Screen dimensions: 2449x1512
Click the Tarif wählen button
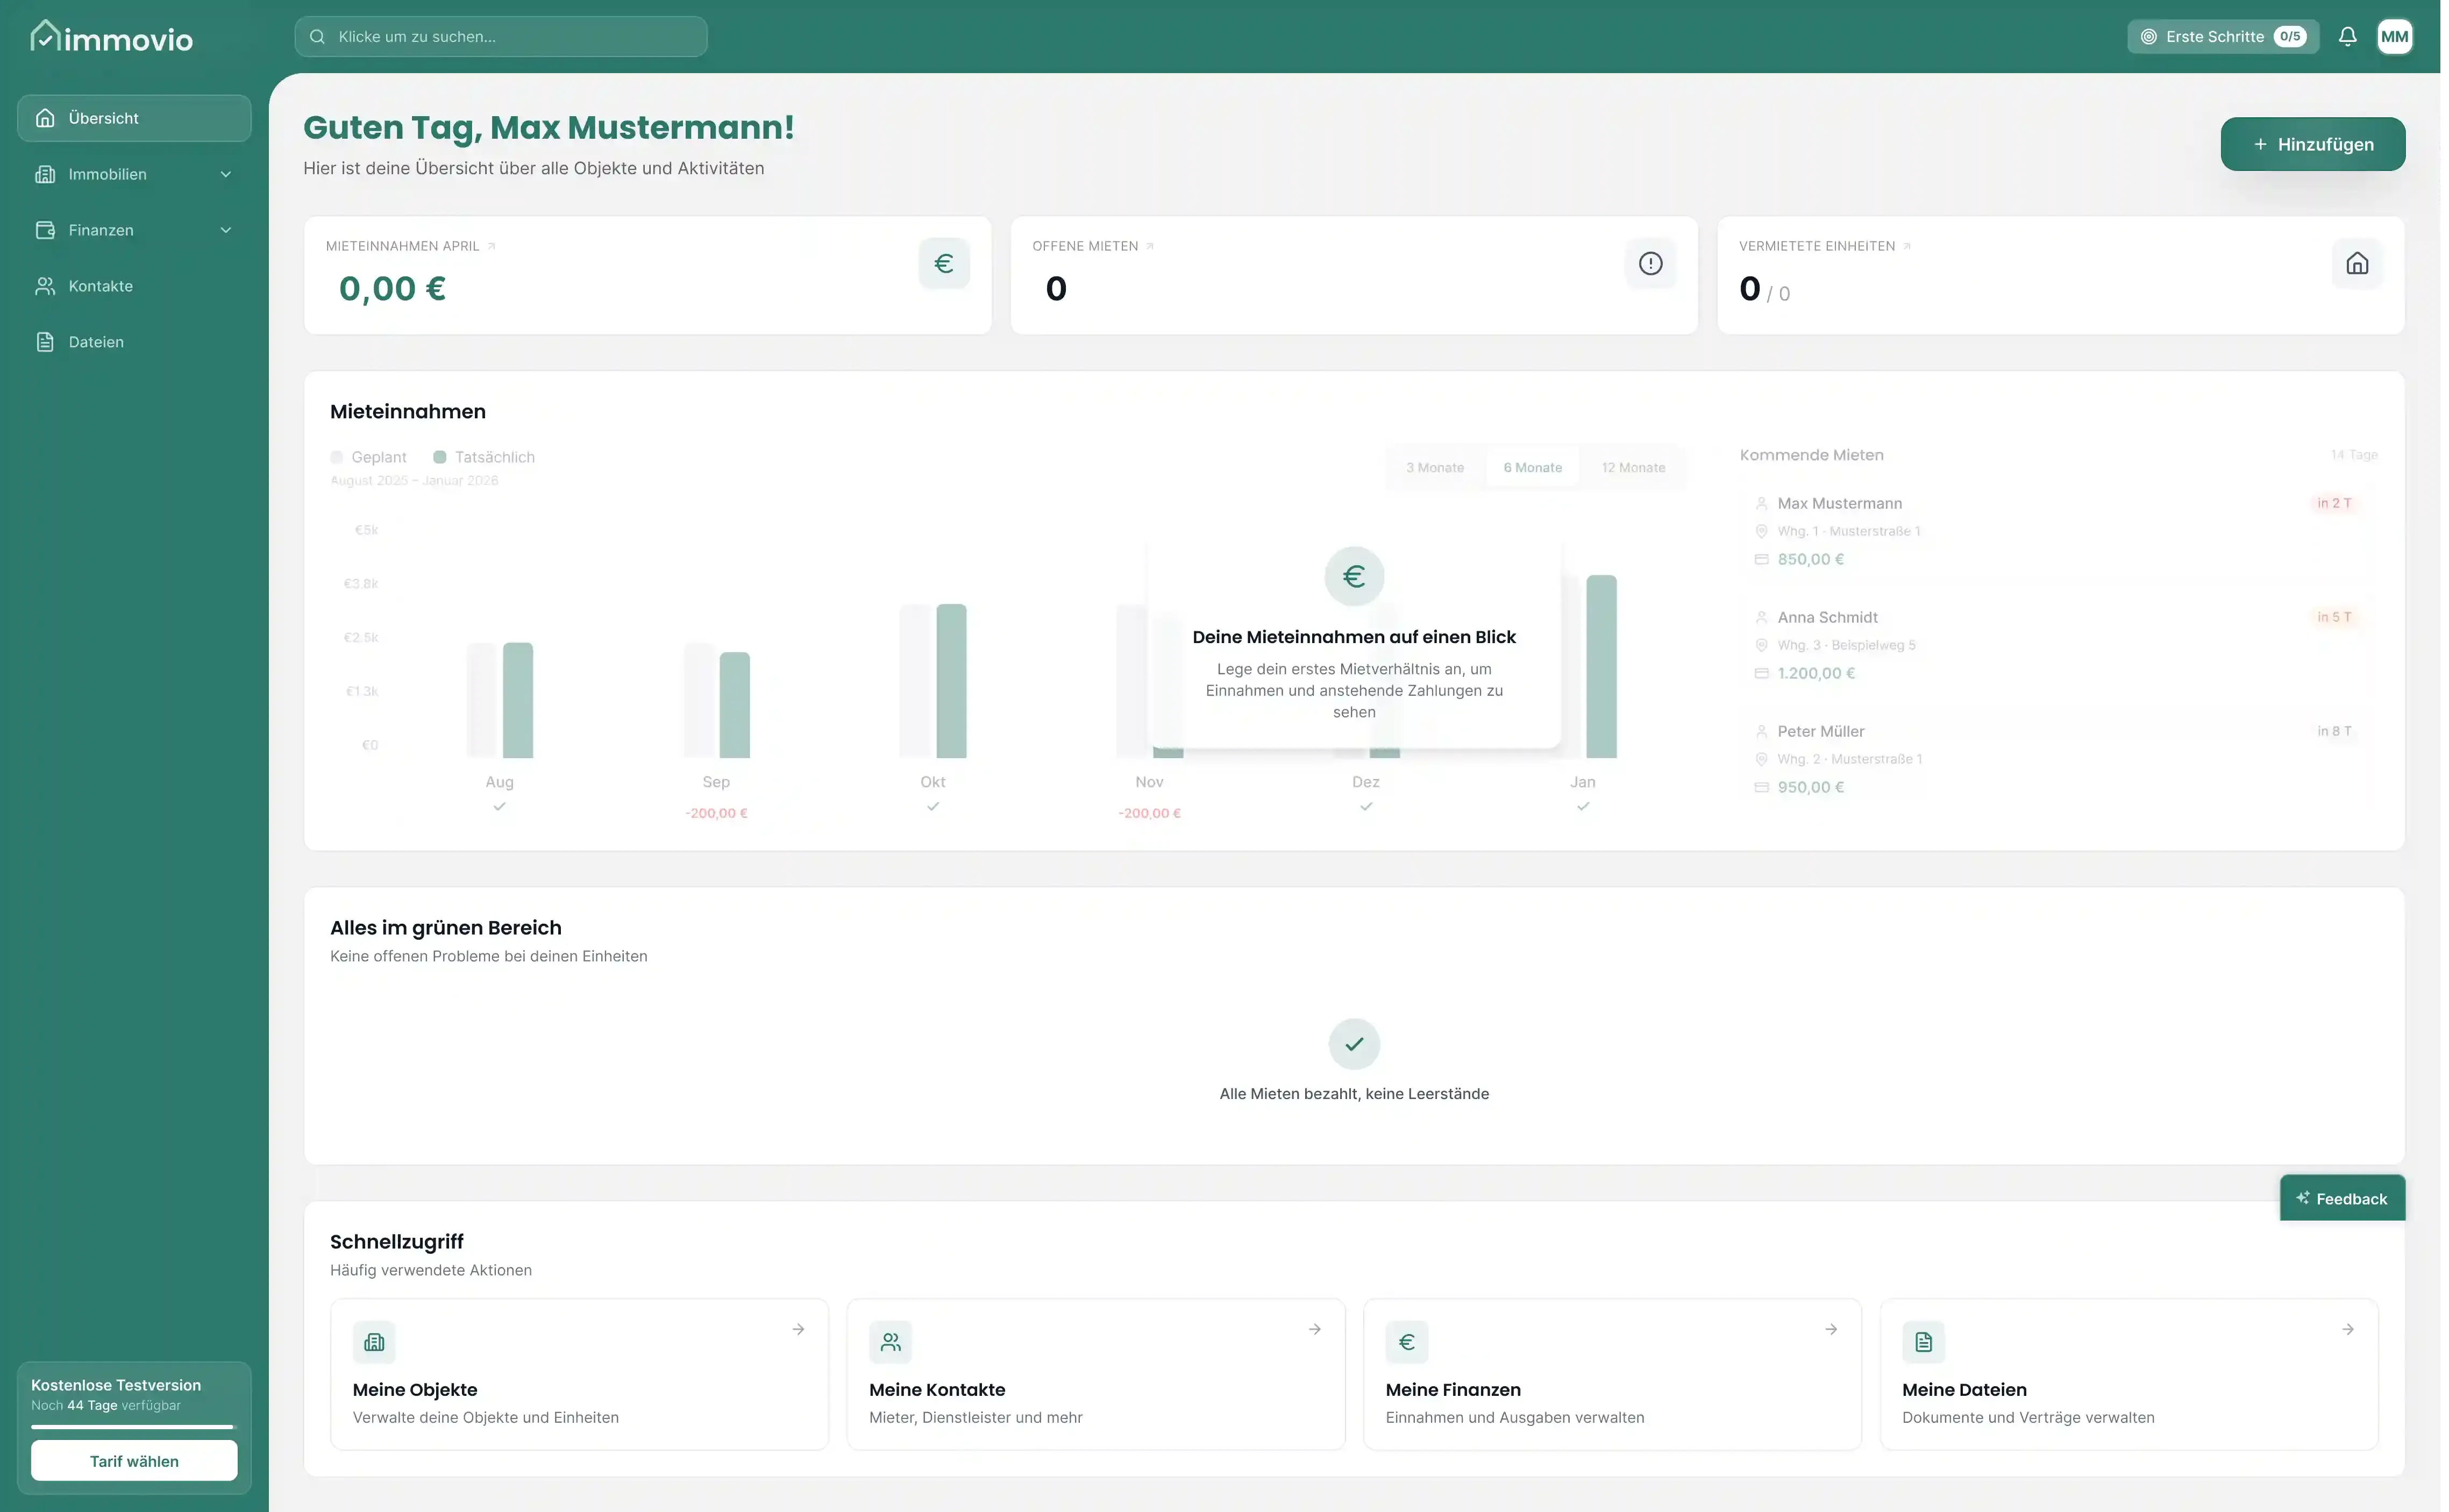click(134, 1460)
